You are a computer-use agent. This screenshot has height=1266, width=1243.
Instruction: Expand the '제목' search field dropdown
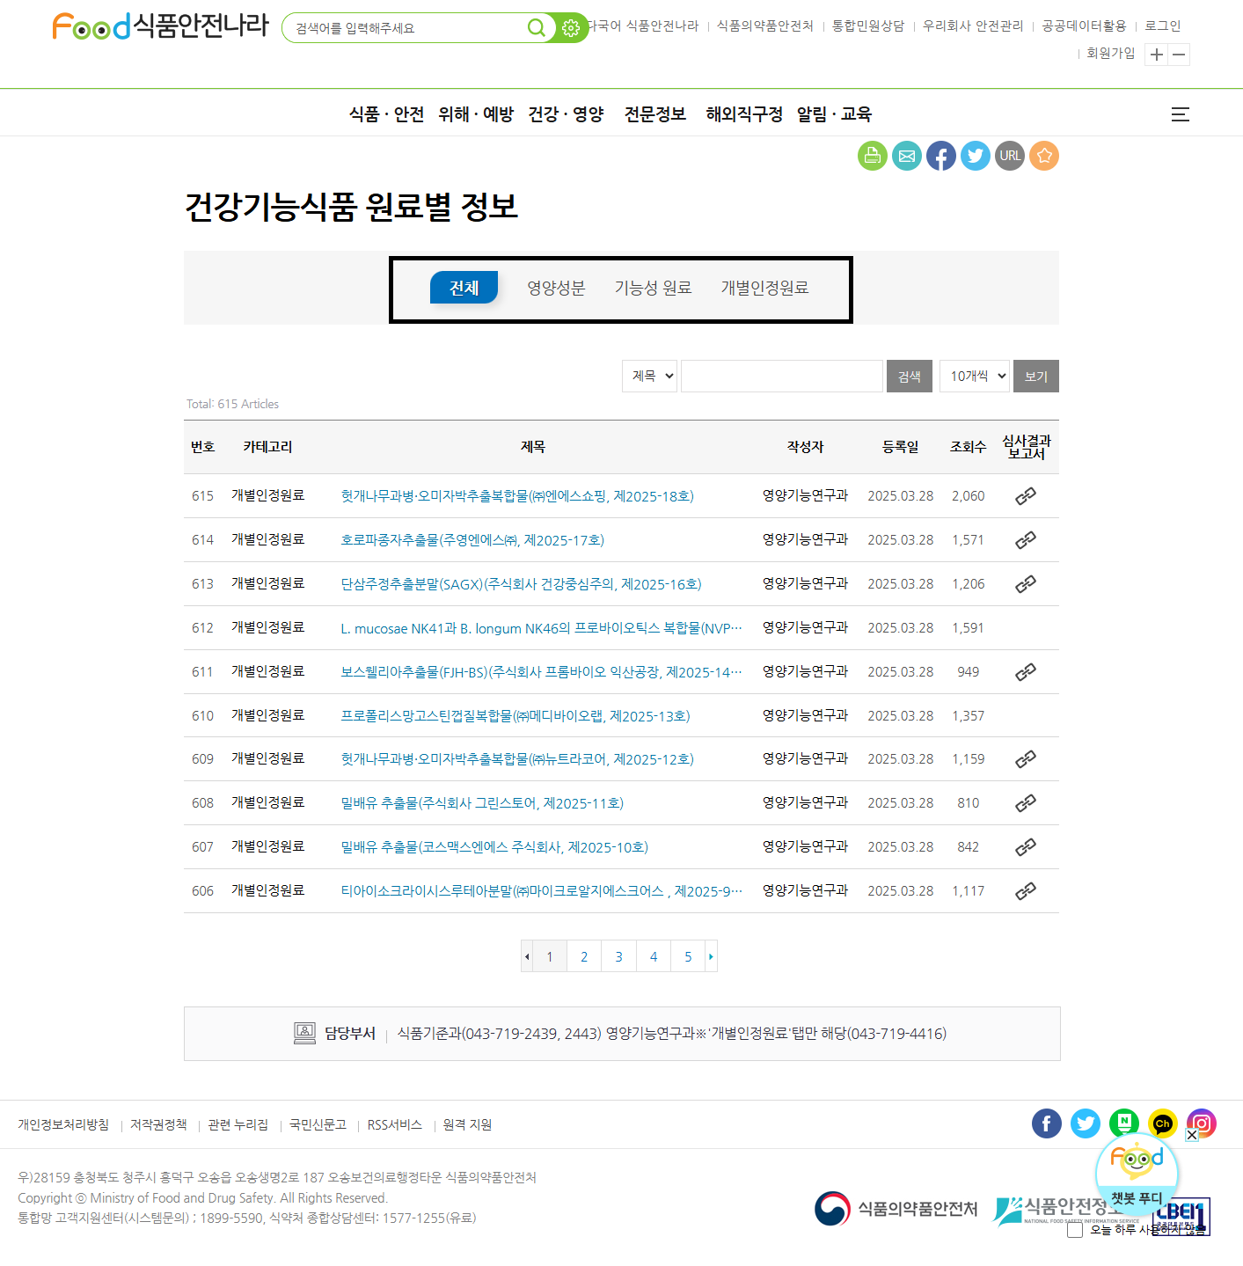point(649,376)
